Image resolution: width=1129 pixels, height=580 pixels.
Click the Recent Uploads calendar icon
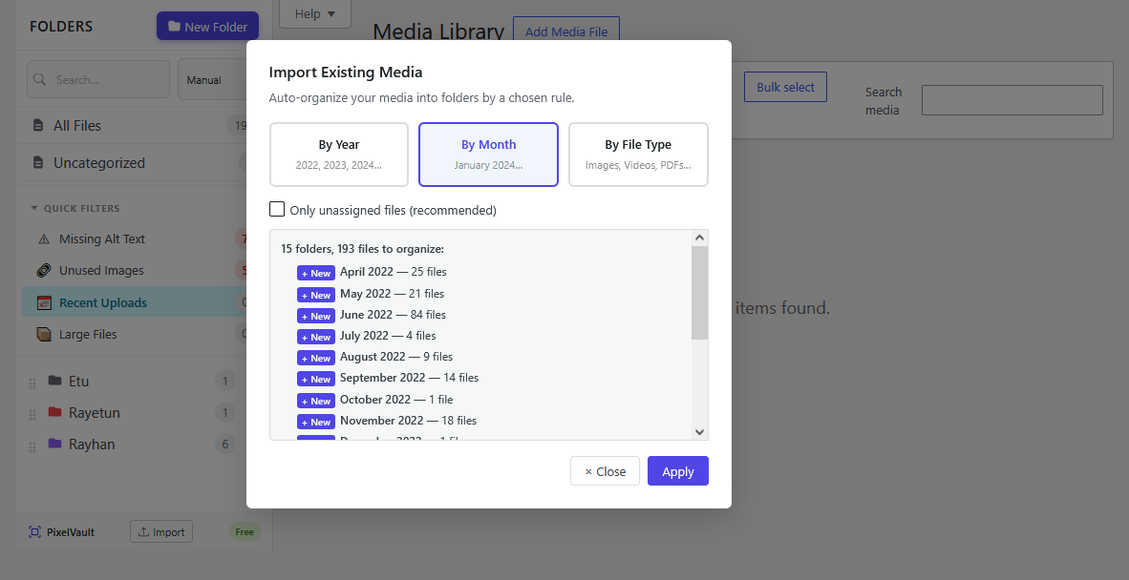pyautogui.click(x=44, y=302)
